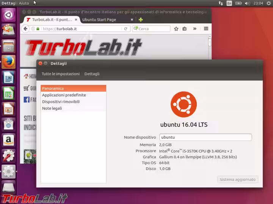Click the 64-bit OS type value
The height and width of the screenshot is (204, 273).
pos(164,163)
